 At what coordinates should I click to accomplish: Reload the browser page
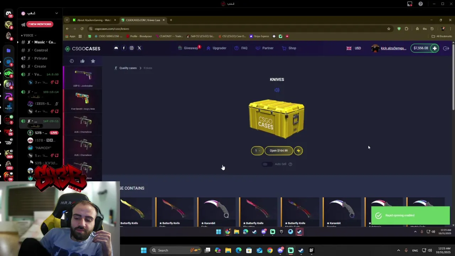click(82, 29)
